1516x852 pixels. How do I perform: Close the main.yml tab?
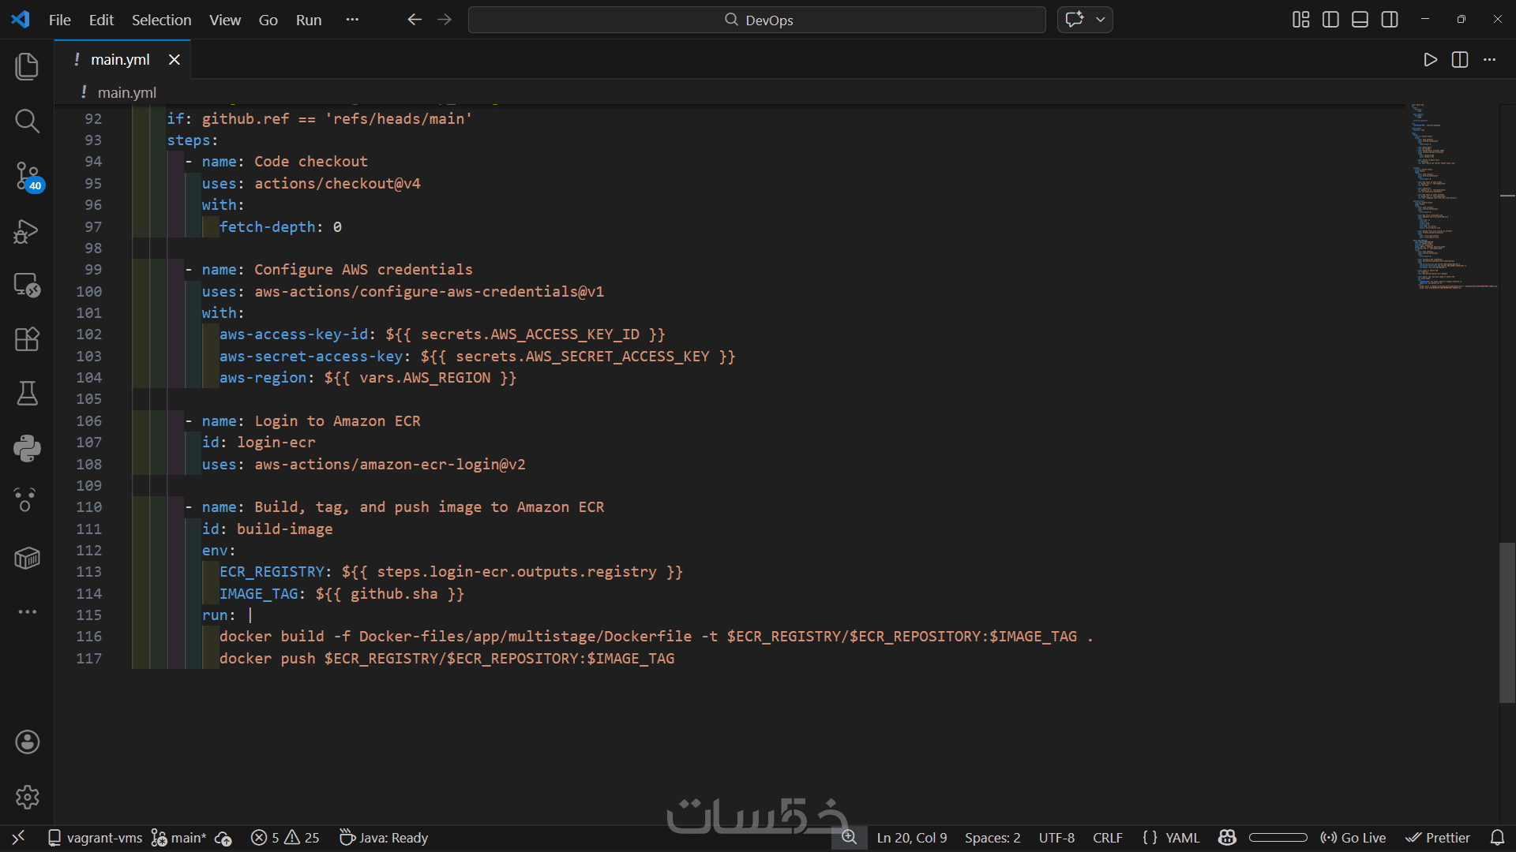[174, 60]
